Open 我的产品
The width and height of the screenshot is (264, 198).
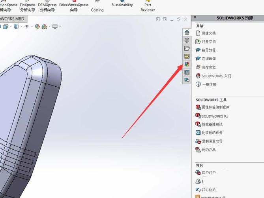pyautogui.click(x=206, y=150)
